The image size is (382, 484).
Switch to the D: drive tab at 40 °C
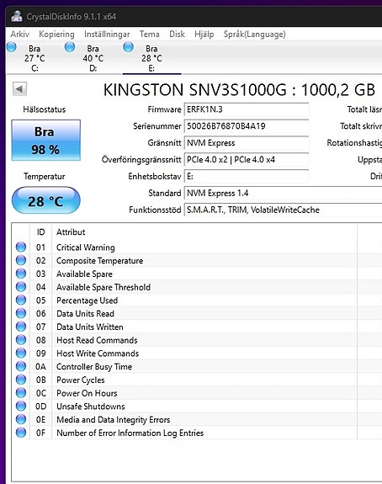(x=93, y=58)
